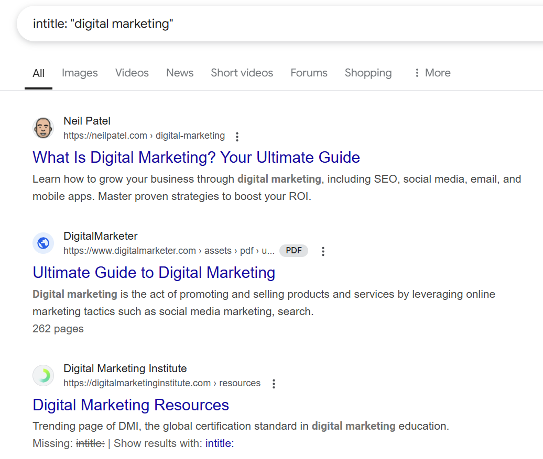Click the '262 pages' text

(58, 329)
